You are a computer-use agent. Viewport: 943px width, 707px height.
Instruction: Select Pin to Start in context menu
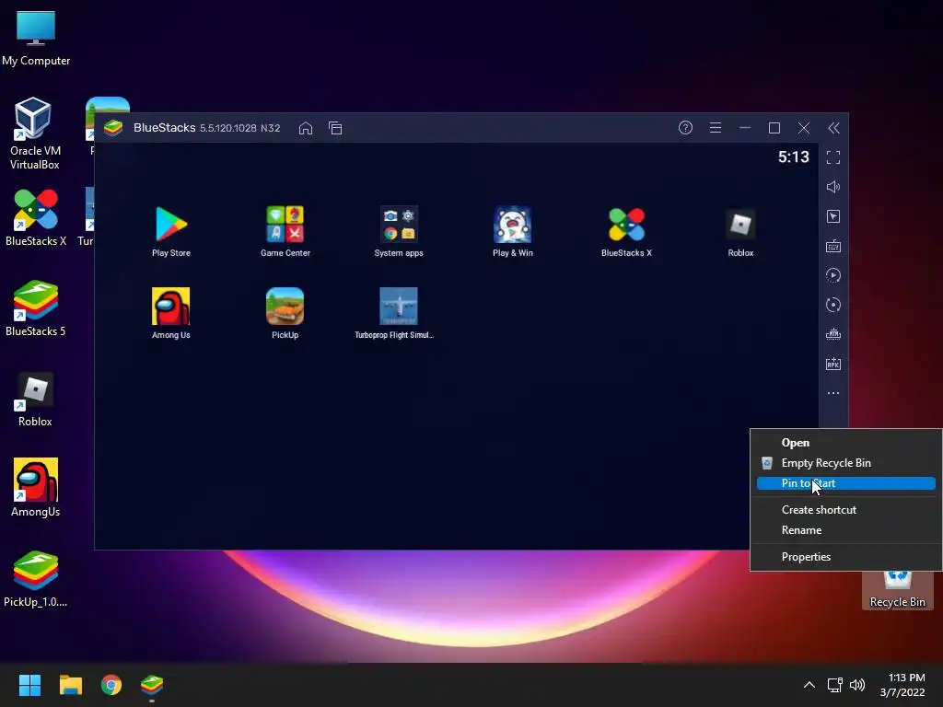(846, 483)
